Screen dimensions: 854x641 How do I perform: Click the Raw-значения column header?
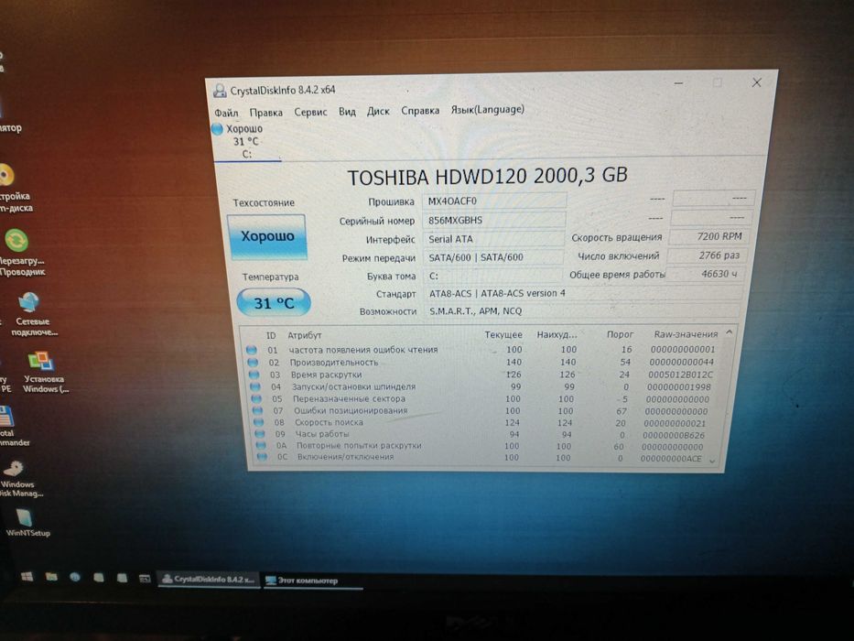[686, 333]
